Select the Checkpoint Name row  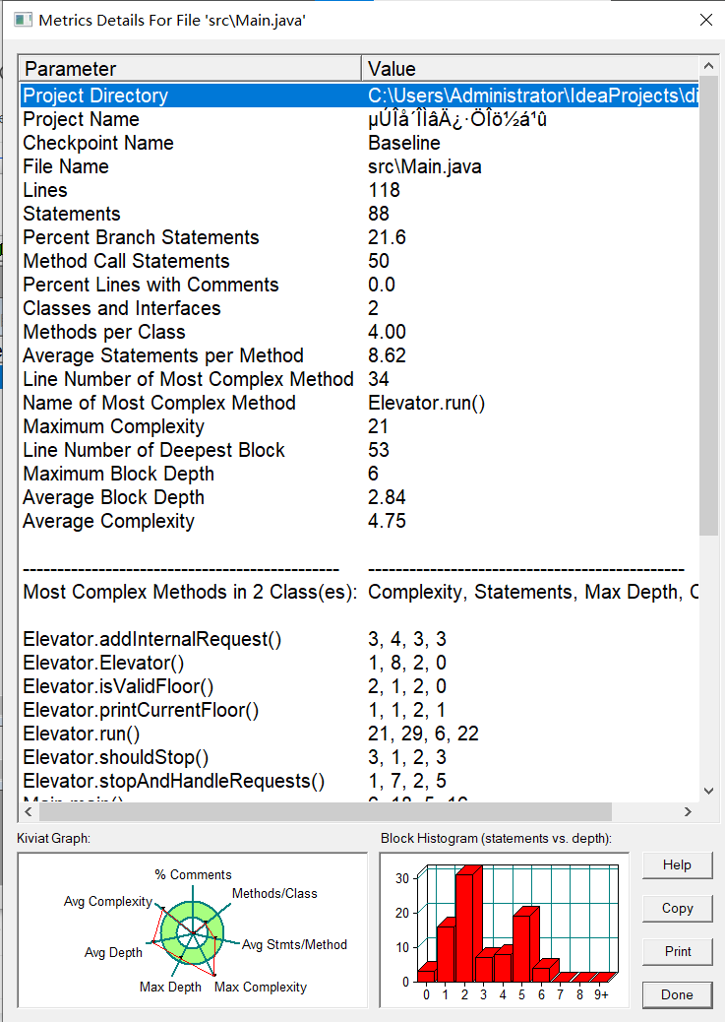click(x=359, y=143)
